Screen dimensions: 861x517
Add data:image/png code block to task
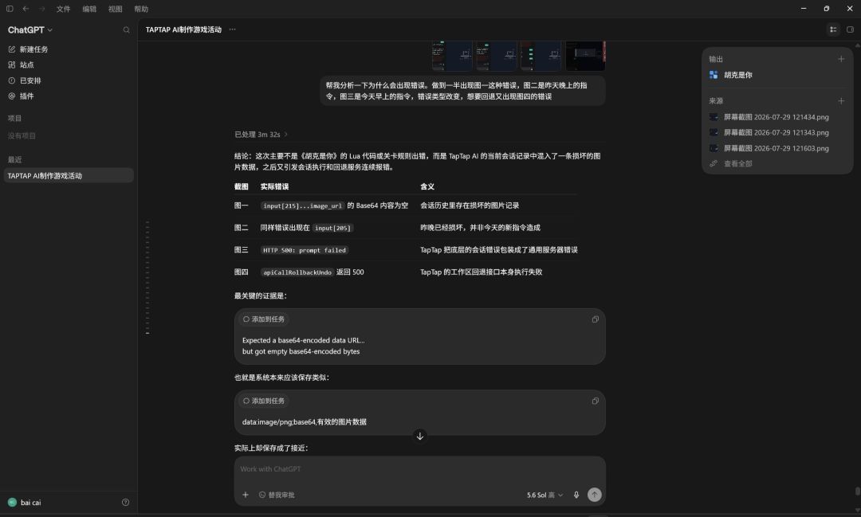point(264,401)
